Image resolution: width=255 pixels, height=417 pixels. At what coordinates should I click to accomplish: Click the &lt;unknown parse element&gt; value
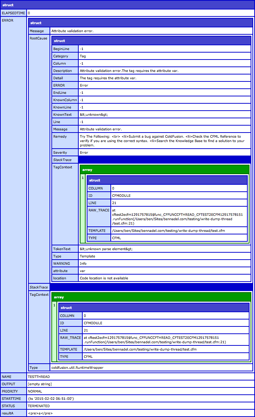point(106,249)
